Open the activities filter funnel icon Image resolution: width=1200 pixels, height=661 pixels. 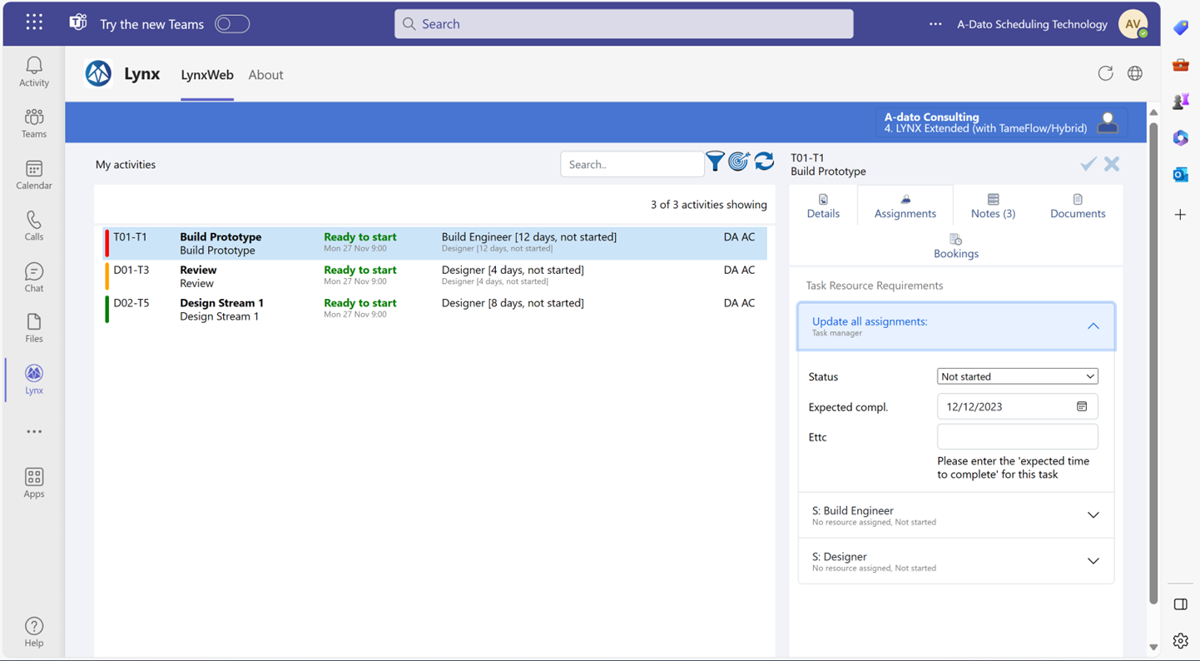tap(715, 162)
